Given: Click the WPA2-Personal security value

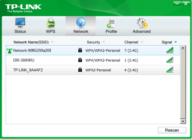Looking at the screenshot, I should [x=98, y=70].
